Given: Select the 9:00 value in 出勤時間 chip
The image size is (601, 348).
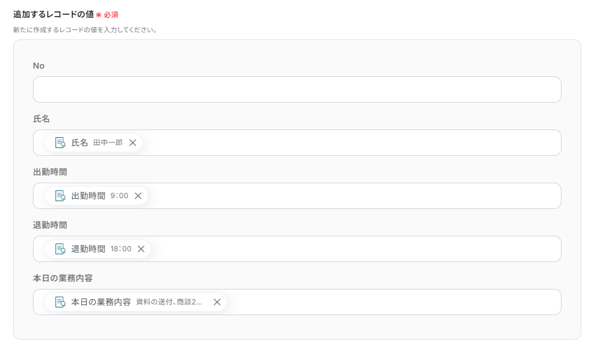Looking at the screenshot, I should [119, 196].
